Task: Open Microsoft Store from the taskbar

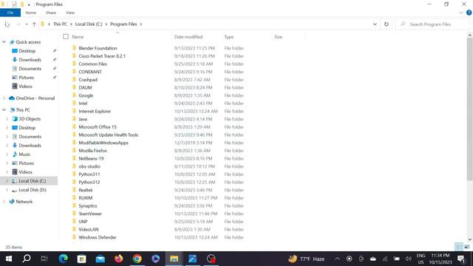Action: click(81, 259)
